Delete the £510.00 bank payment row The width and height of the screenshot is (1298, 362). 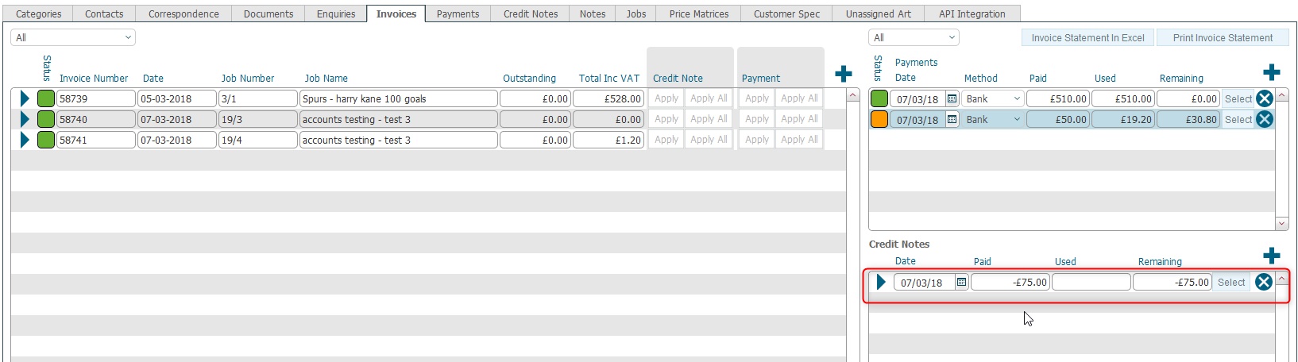(x=1264, y=98)
